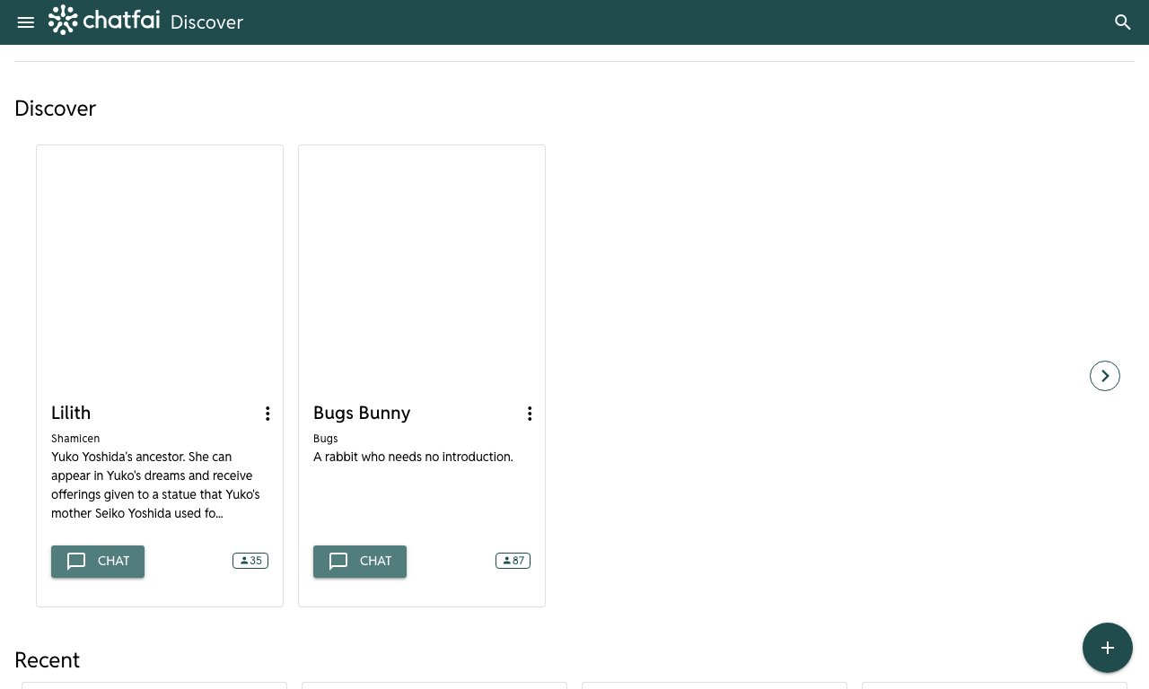Click Bugs Bunny's 87 users count badge
This screenshot has width=1149, height=689.
click(513, 561)
